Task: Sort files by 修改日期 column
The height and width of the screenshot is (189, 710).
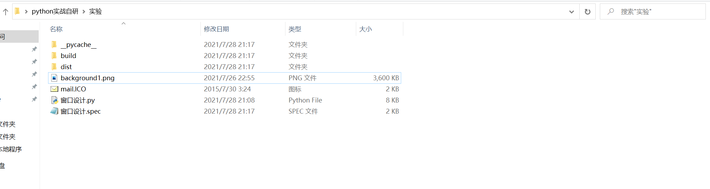Action: click(216, 29)
